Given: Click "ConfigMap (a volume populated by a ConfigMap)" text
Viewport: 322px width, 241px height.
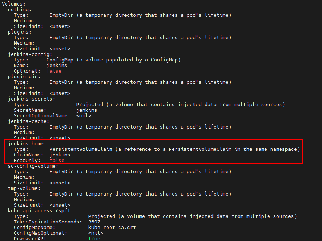Looking at the screenshot, I should tap(113, 60).
